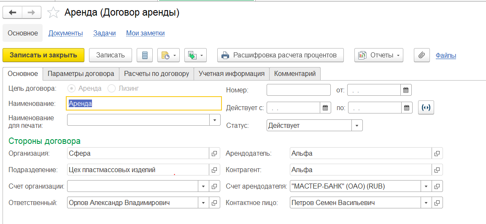Click Расшифровка расчета процентов button
This screenshot has width=486, height=224.
coord(281,55)
